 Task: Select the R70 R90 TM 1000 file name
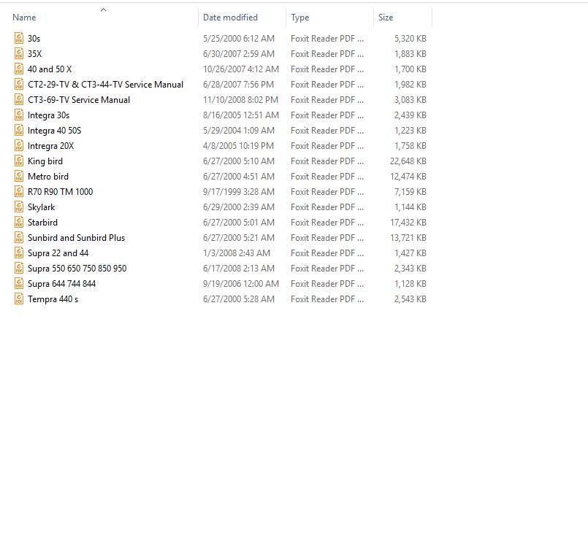point(60,192)
